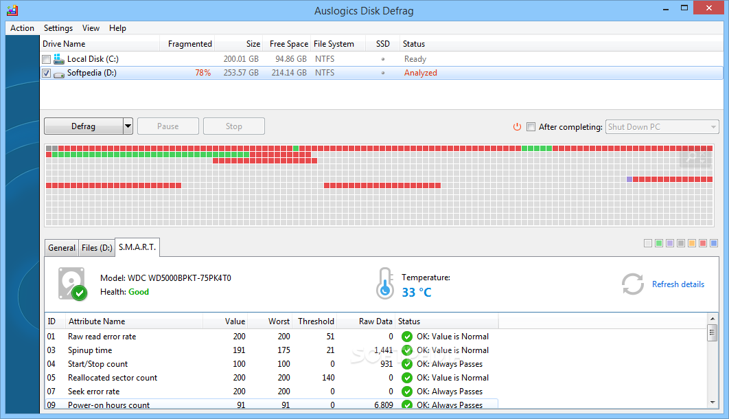Click the Raw Data column header
Screen dimensions: 729x419
pos(366,321)
